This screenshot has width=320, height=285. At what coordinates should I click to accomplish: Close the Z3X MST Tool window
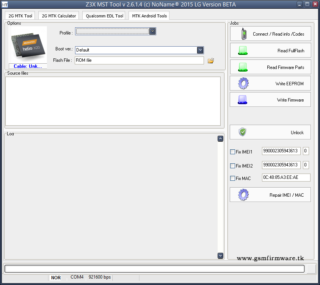coord(315,4)
